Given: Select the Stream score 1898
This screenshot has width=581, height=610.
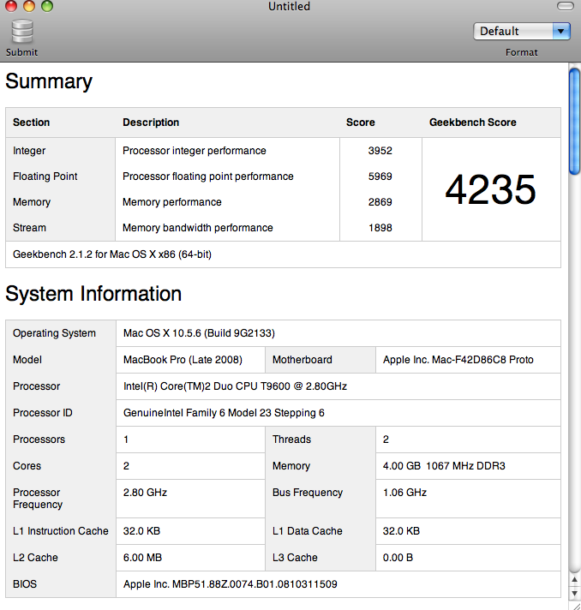Looking at the screenshot, I should (x=380, y=228).
